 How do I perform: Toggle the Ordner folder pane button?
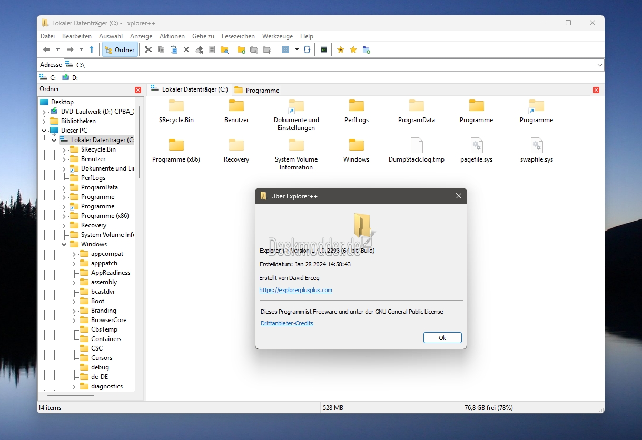pos(120,49)
